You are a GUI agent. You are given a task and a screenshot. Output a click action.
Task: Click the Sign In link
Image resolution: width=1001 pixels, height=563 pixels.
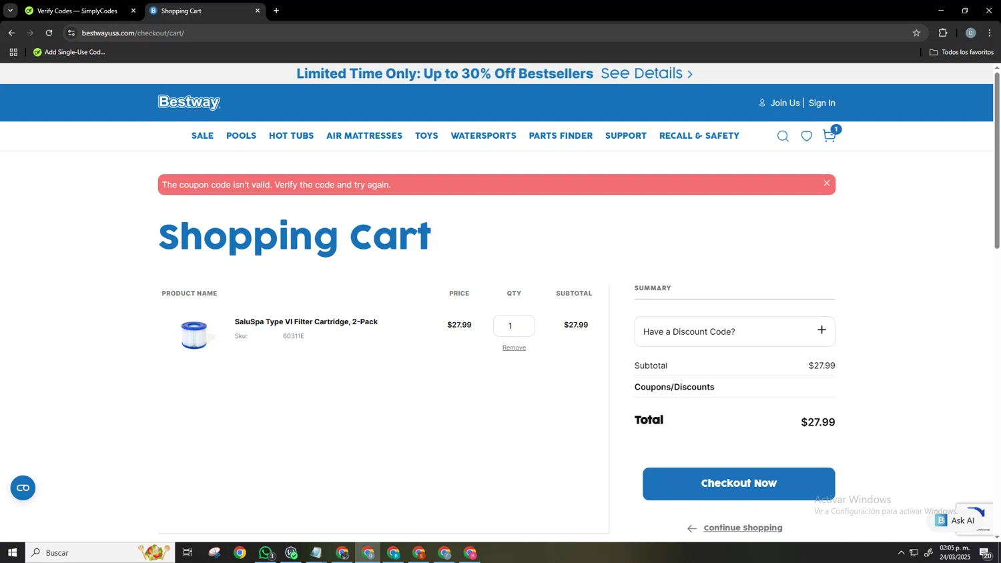click(822, 103)
